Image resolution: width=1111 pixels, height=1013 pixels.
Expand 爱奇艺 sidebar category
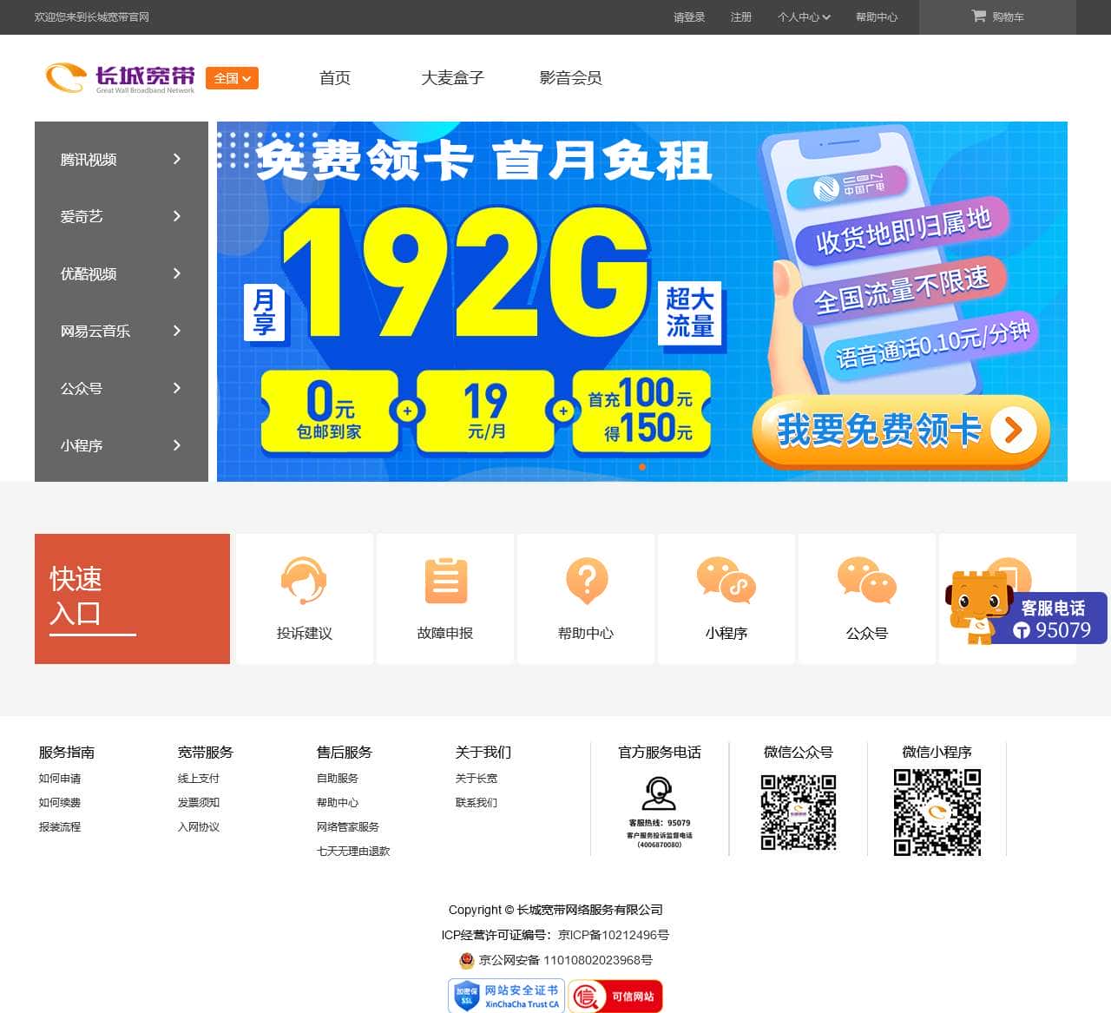122,216
